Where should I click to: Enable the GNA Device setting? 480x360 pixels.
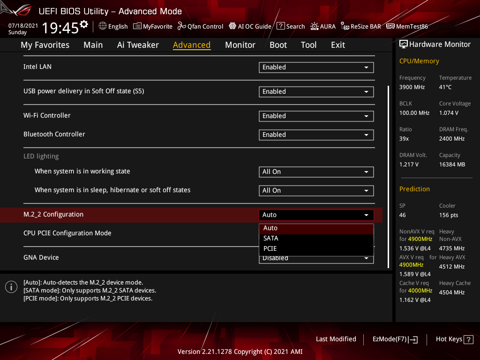click(316, 258)
